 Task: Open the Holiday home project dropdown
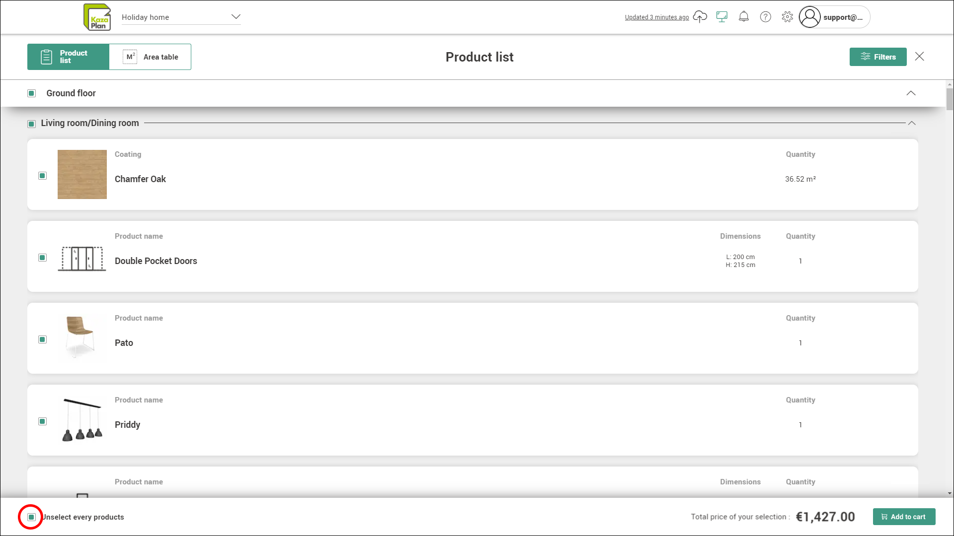click(236, 17)
